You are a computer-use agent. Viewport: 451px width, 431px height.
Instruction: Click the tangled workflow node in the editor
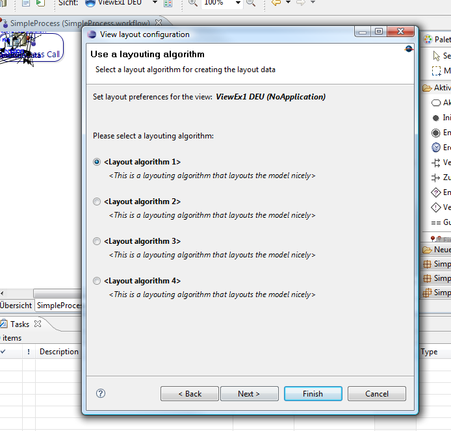coord(31,47)
